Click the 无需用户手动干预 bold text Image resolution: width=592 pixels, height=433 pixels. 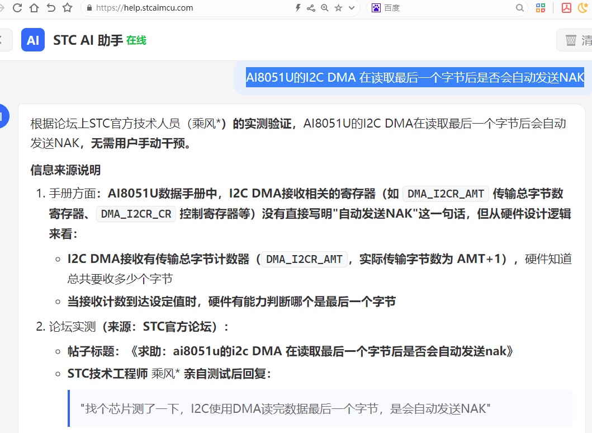point(140,143)
